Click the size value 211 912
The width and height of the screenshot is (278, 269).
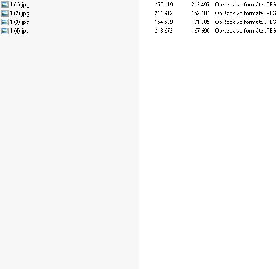(164, 13)
